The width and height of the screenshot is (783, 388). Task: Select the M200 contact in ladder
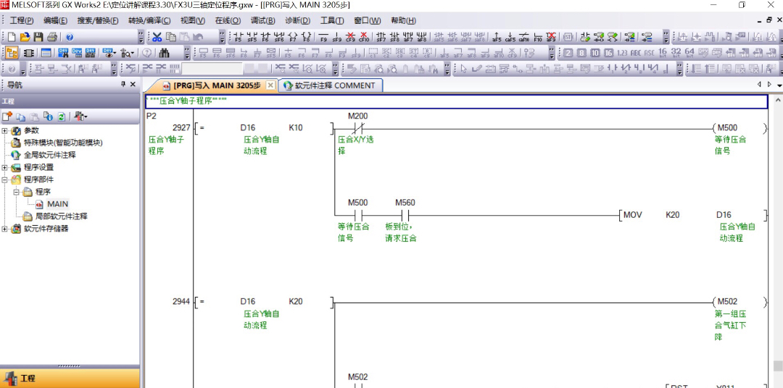tap(357, 127)
